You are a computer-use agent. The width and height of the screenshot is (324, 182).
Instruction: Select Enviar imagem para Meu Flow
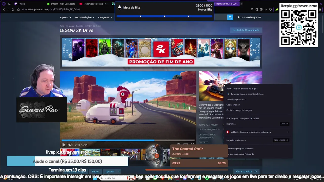coord(240,149)
